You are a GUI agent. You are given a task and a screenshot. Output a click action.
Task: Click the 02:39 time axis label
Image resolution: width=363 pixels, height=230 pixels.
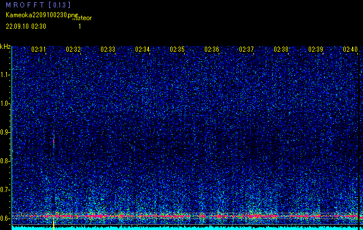[316, 49]
